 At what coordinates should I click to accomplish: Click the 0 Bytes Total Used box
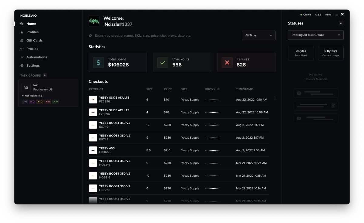301,53
